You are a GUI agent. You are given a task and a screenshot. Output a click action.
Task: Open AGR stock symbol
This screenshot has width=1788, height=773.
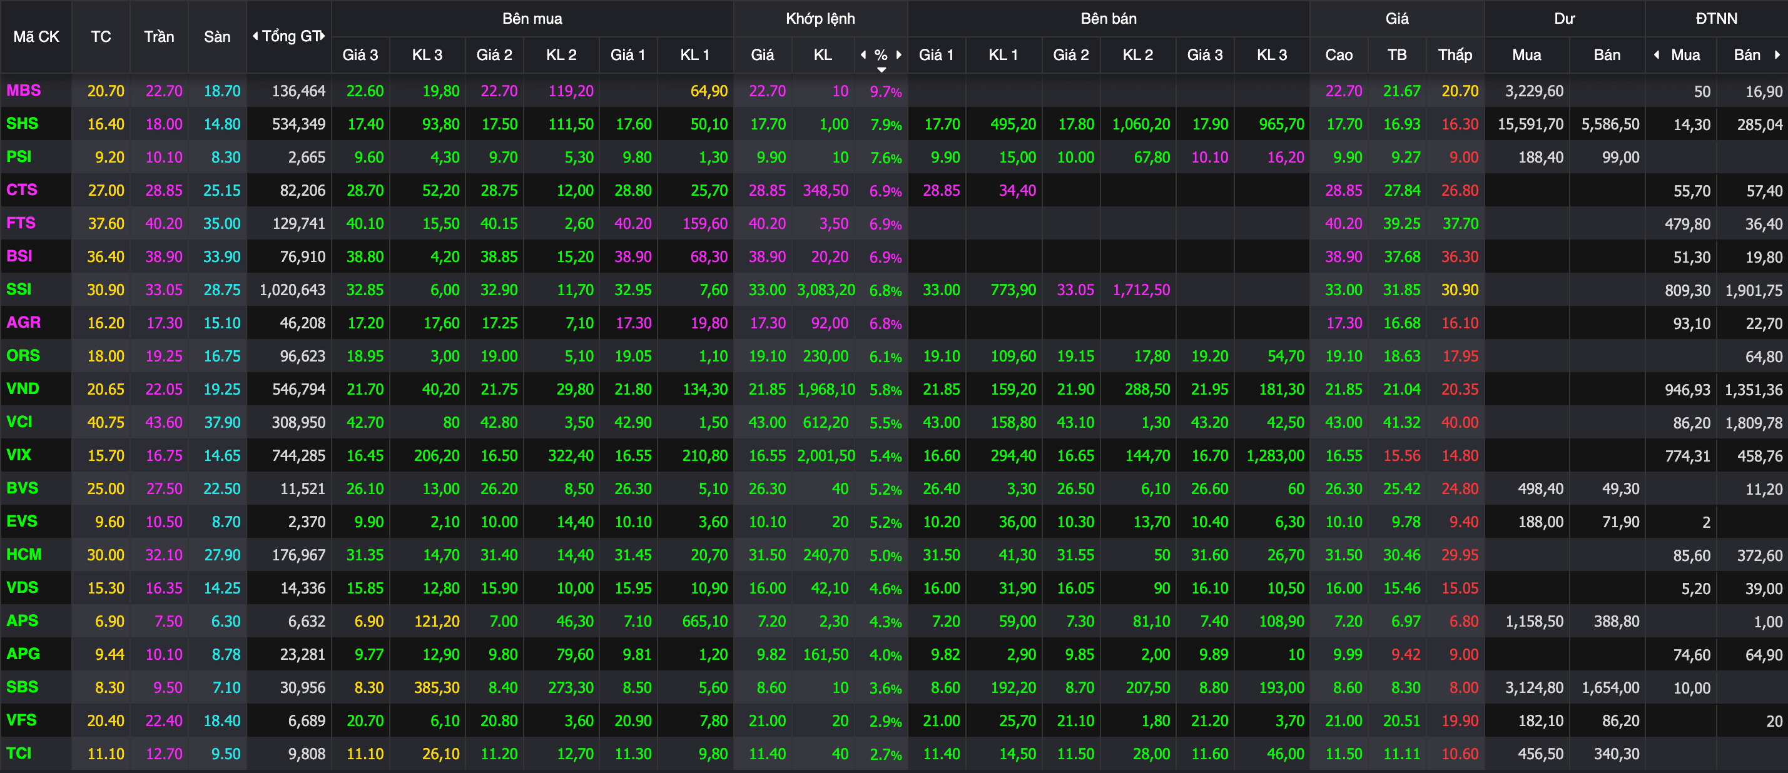24,323
